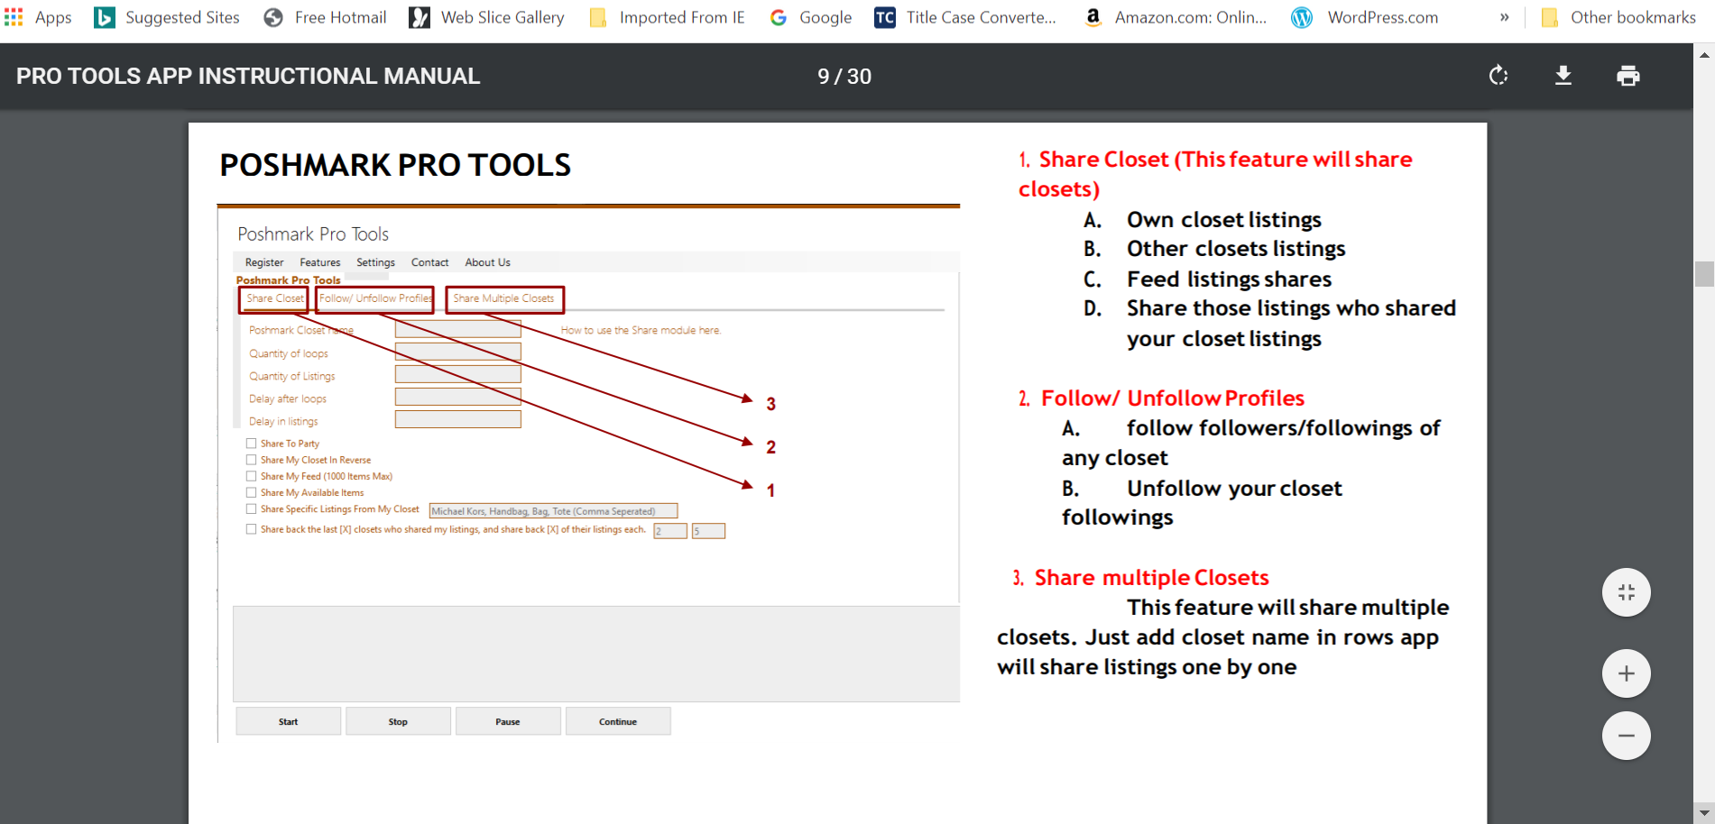Image resolution: width=1715 pixels, height=824 pixels.
Task: Zoom in on the PDF
Action: point(1627,673)
